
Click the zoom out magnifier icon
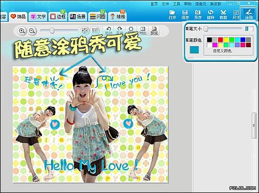[x=32, y=31]
